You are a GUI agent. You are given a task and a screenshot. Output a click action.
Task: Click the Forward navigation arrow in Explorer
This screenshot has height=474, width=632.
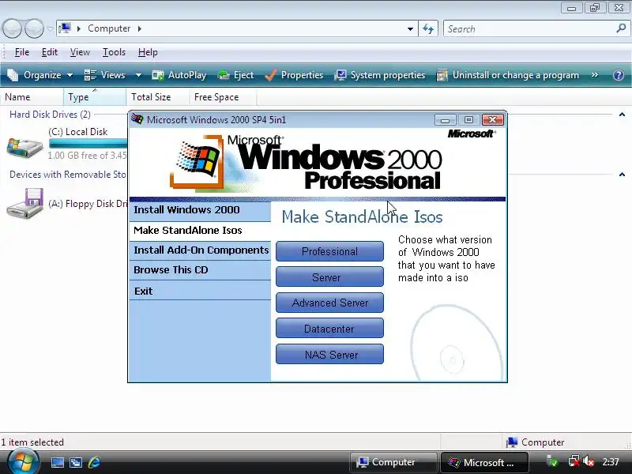(34, 28)
